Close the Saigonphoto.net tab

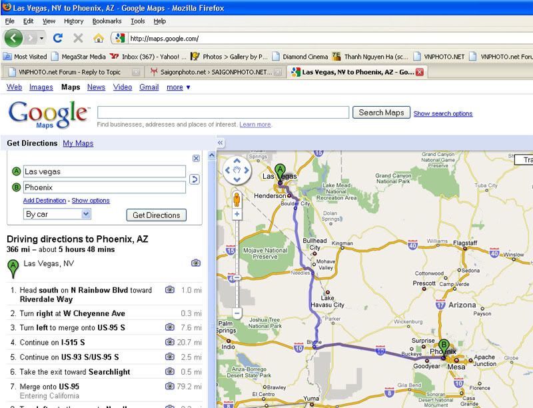coord(277,72)
